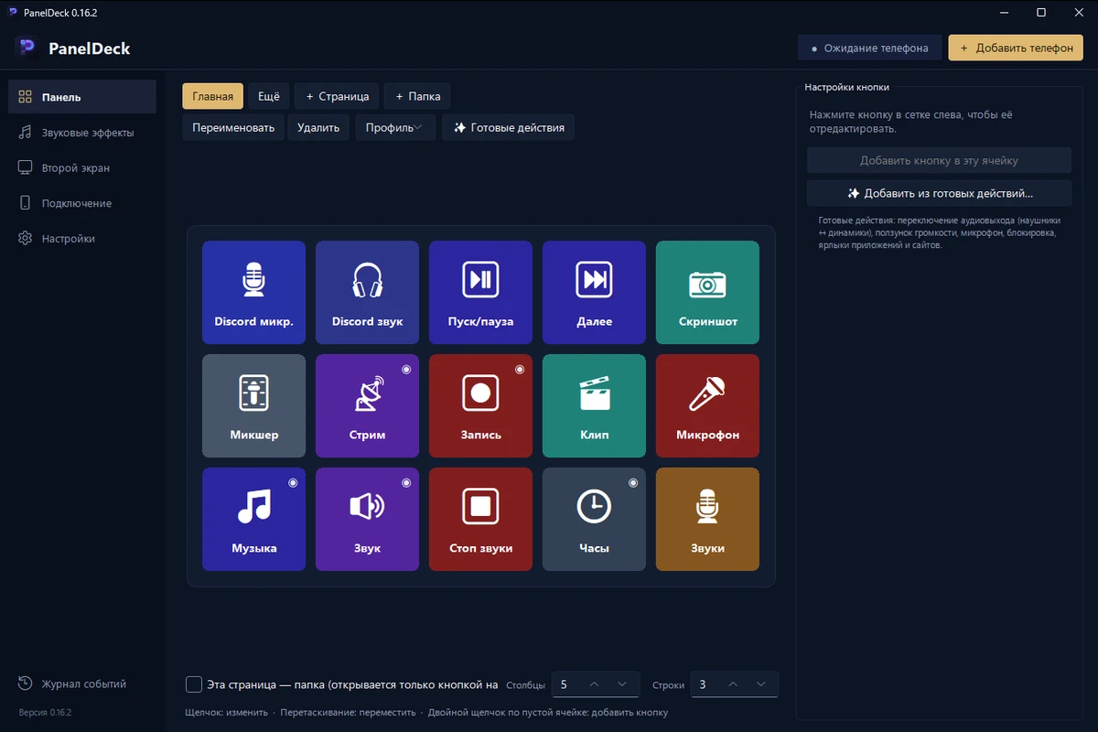This screenshot has height=732, width=1098.
Task: Click the Discord звук headphones tile
Action: click(x=367, y=292)
